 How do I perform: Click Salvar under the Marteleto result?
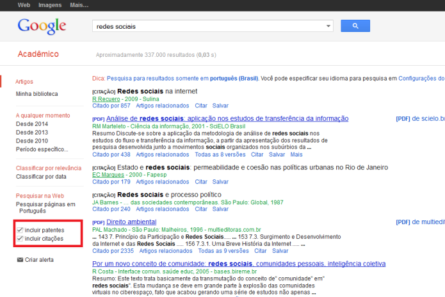click(277, 155)
